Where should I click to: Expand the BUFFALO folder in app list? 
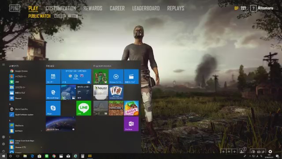(26, 131)
